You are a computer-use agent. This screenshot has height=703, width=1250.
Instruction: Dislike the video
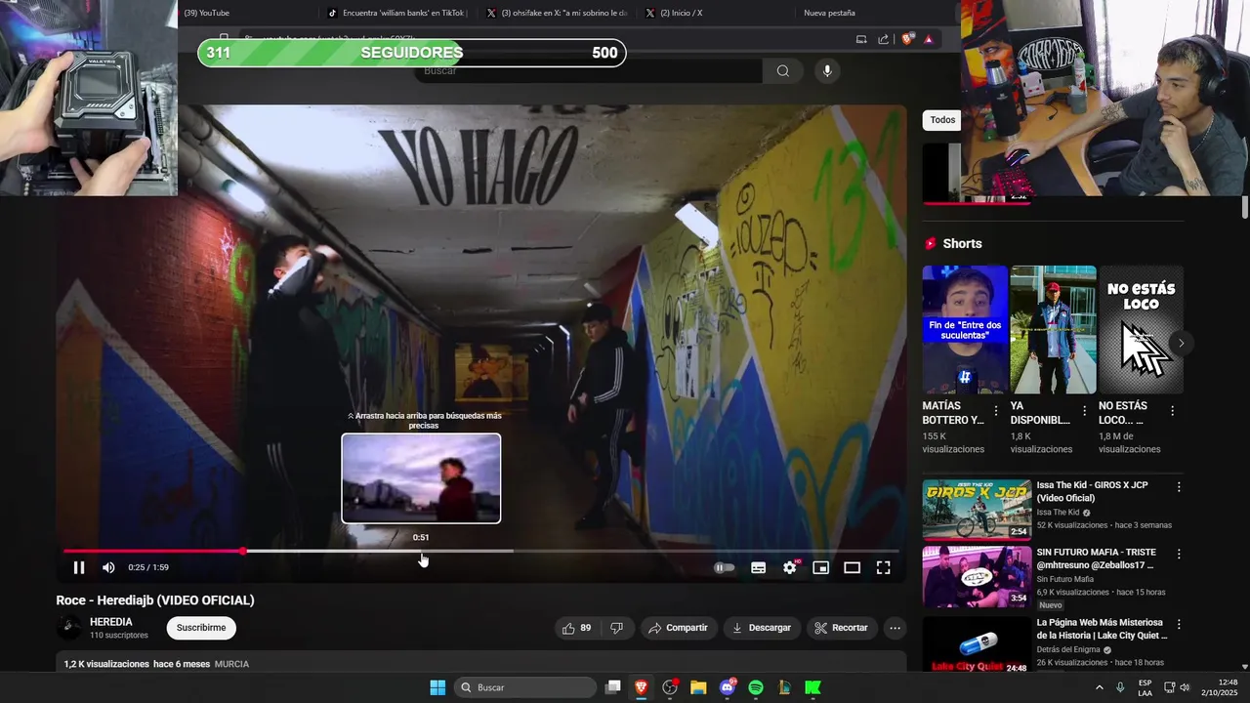point(616,628)
